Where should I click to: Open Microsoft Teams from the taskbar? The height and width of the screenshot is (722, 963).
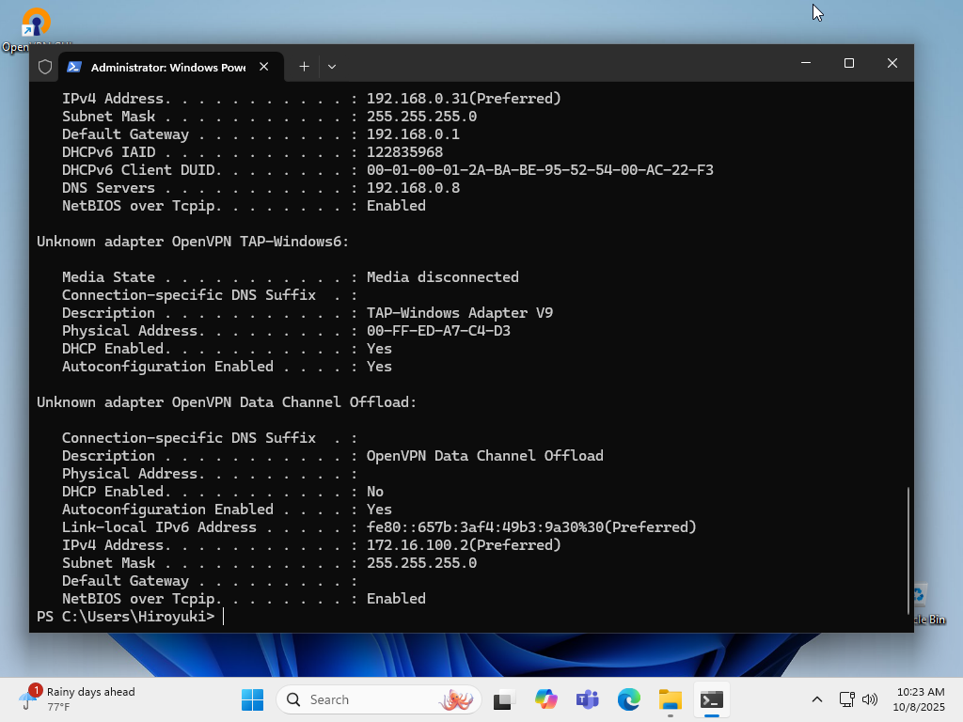click(x=588, y=699)
